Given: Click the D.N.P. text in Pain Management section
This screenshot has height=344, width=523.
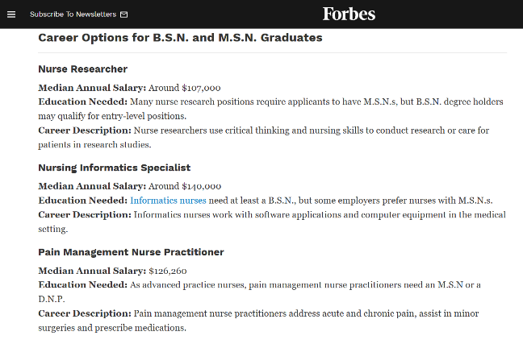Looking at the screenshot, I should pyautogui.click(x=52, y=299).
